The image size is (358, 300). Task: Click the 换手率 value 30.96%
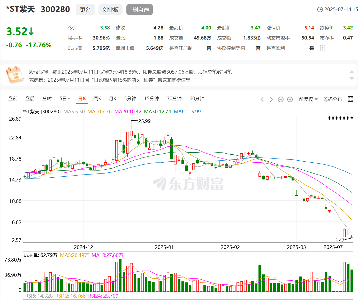(x=101, y=38)
